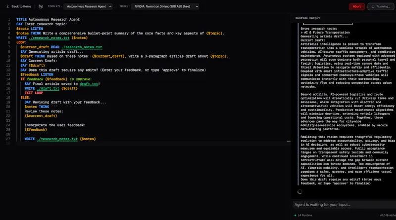
Task: Open the Template dropdown
Action: pyautogui.click(x=88, y=6)
